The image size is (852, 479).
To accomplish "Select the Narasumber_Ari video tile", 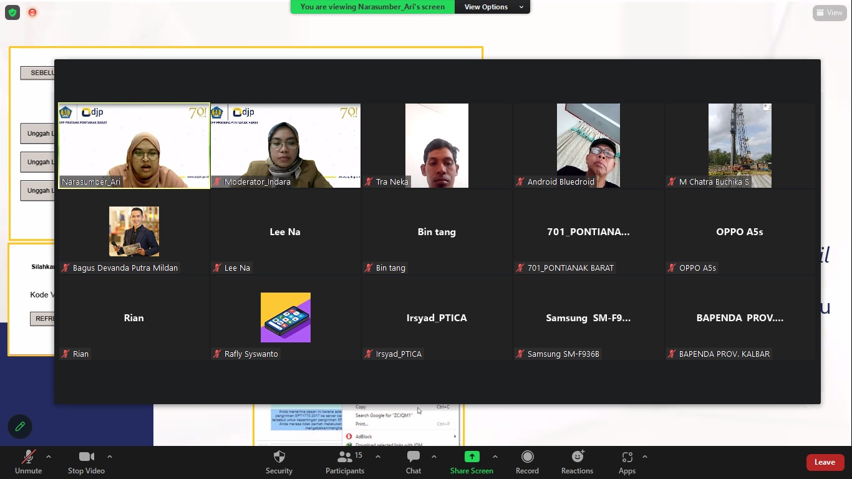I will point(134,145).
